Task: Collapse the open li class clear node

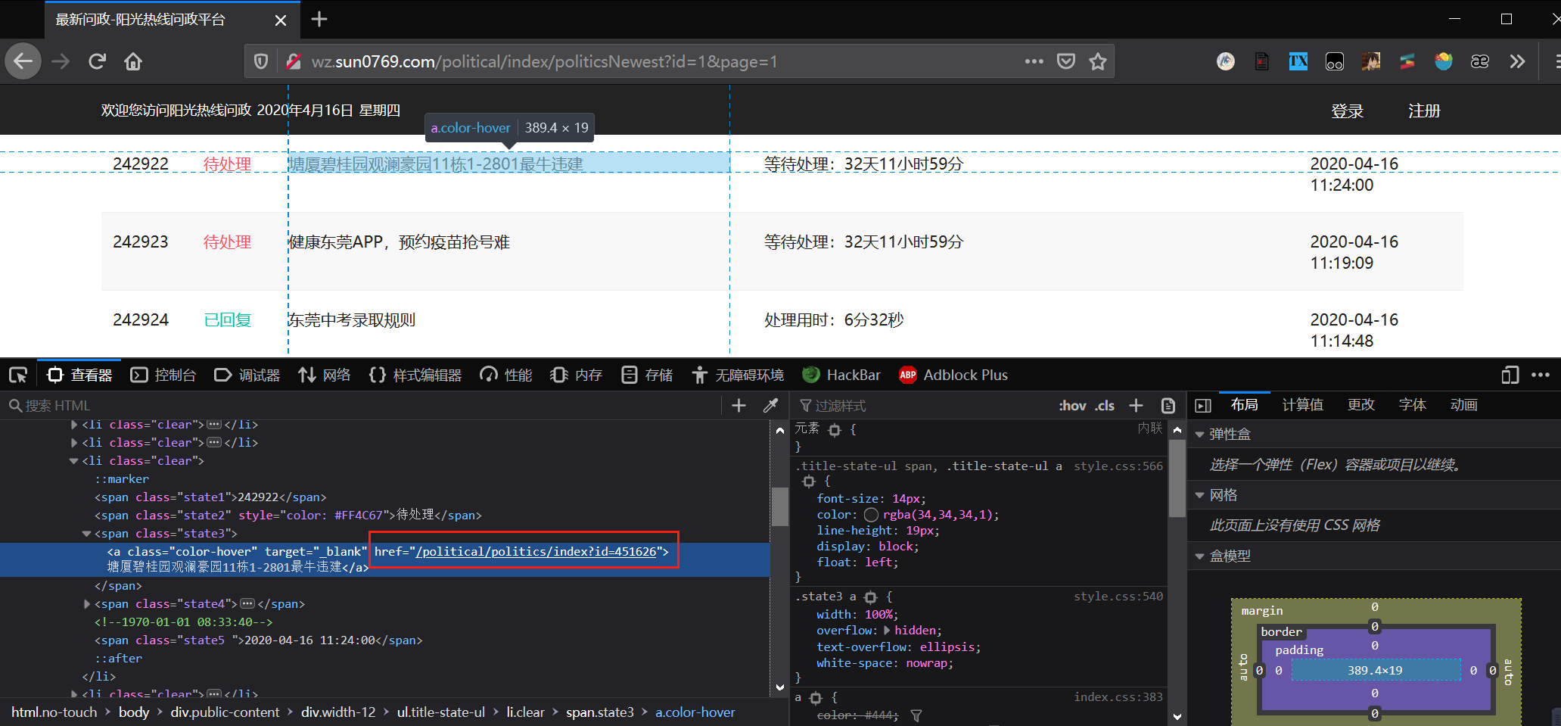Action: pyautogui.click(x=73, y=461)
